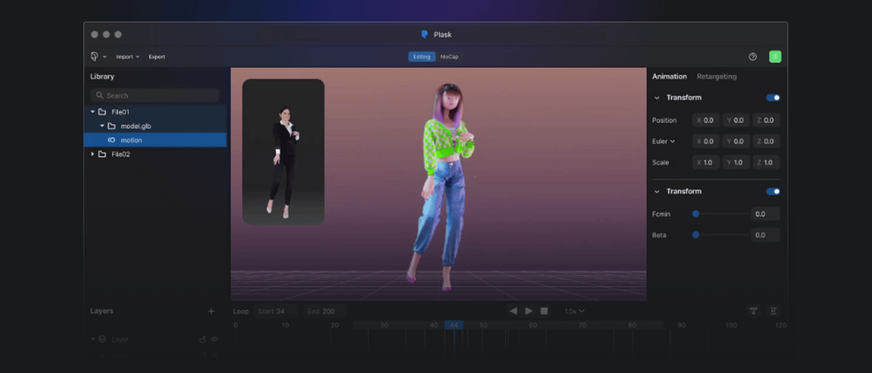The height and width of the screenshot is (373, 872).
Task: Click the Euler Y value field
Action: (x=736, y=141)
